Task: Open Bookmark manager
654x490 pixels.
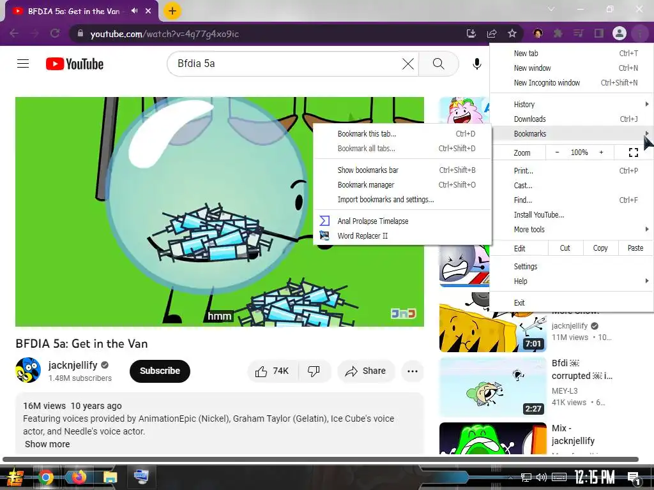Action: point(402,184)
